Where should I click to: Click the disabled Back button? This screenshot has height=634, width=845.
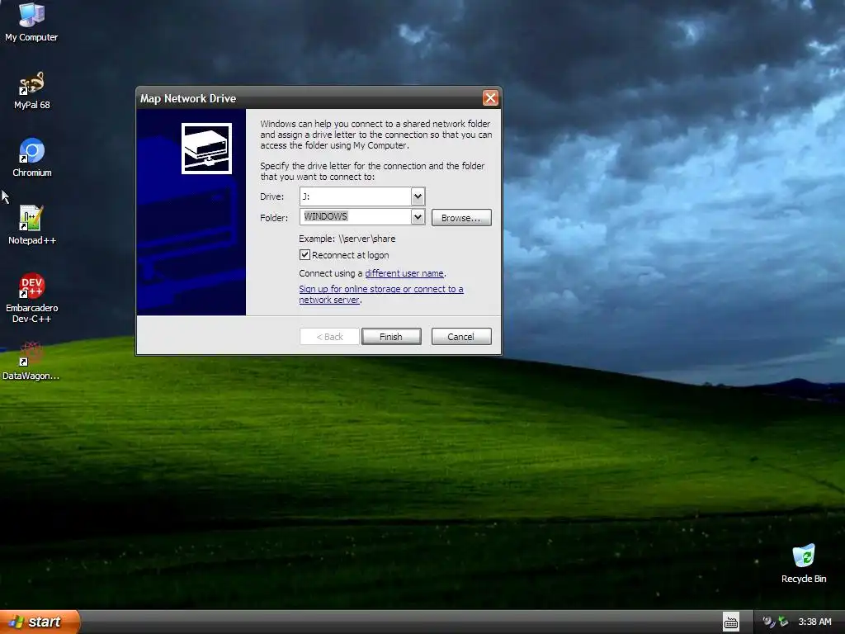click(x=329, y=337)
